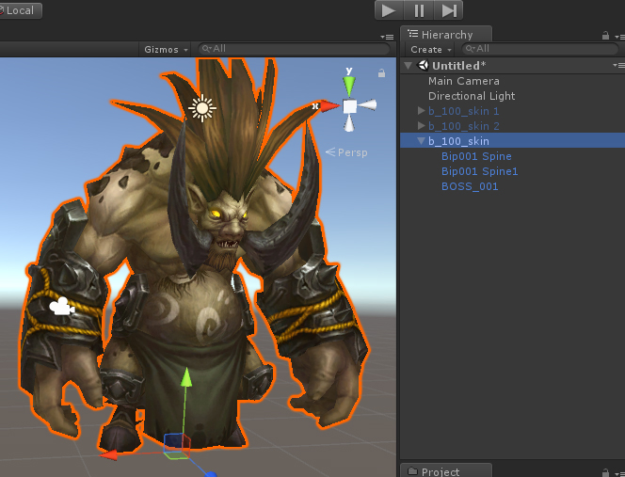Viewport: 625px width, 477px height.
Task: Click the center cube of the orientation gizmo
Action: 349,106
